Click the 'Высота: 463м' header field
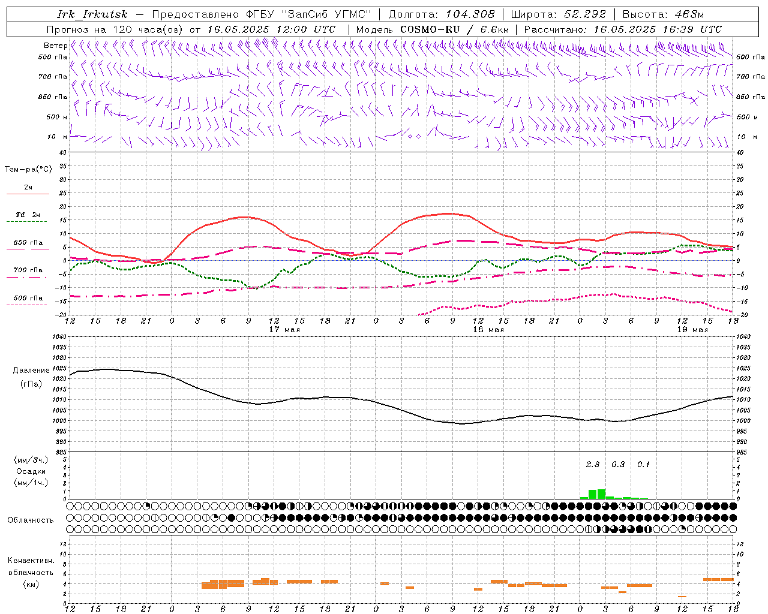The width and height of the screenshot is (768, 614). tap(663, 14)
